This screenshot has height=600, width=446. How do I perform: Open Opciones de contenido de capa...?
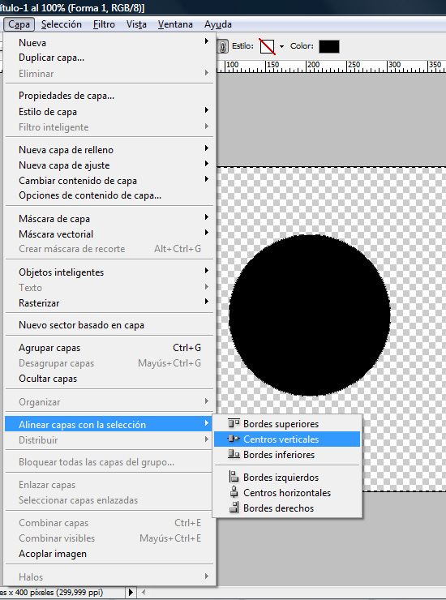[x=109, y=195]
